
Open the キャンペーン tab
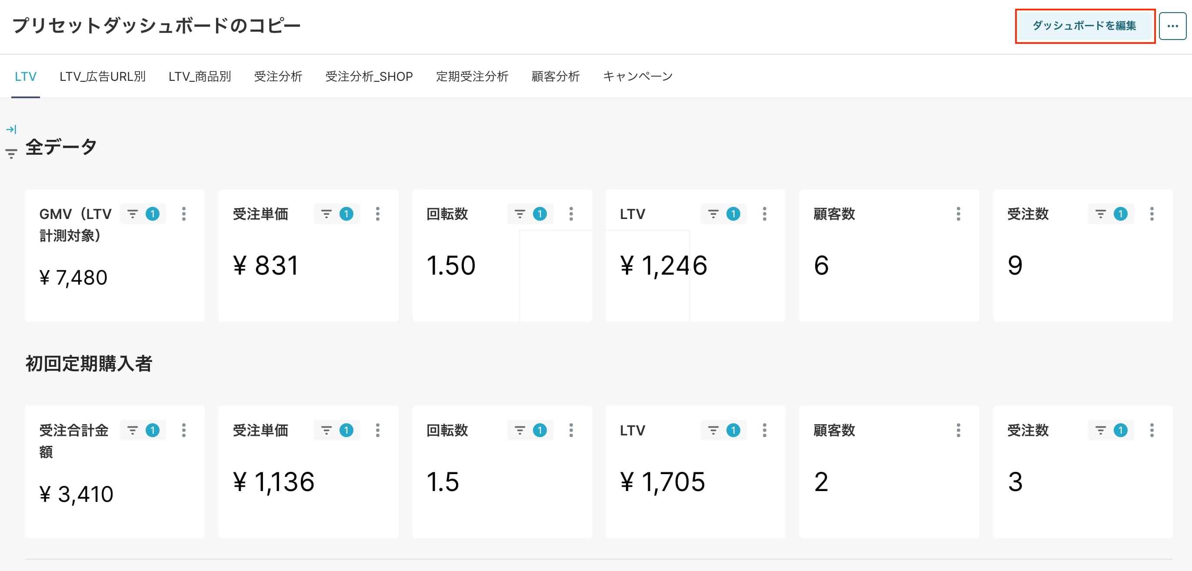coord(638,76)
